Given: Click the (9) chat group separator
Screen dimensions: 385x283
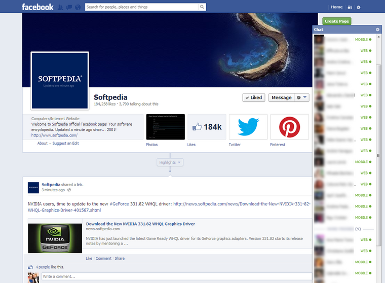Looking at the screenshot, I should [x=344, y=229].
